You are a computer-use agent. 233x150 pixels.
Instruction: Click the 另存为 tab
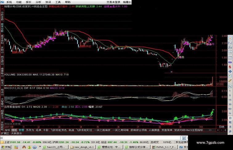[x=30, y=130]
